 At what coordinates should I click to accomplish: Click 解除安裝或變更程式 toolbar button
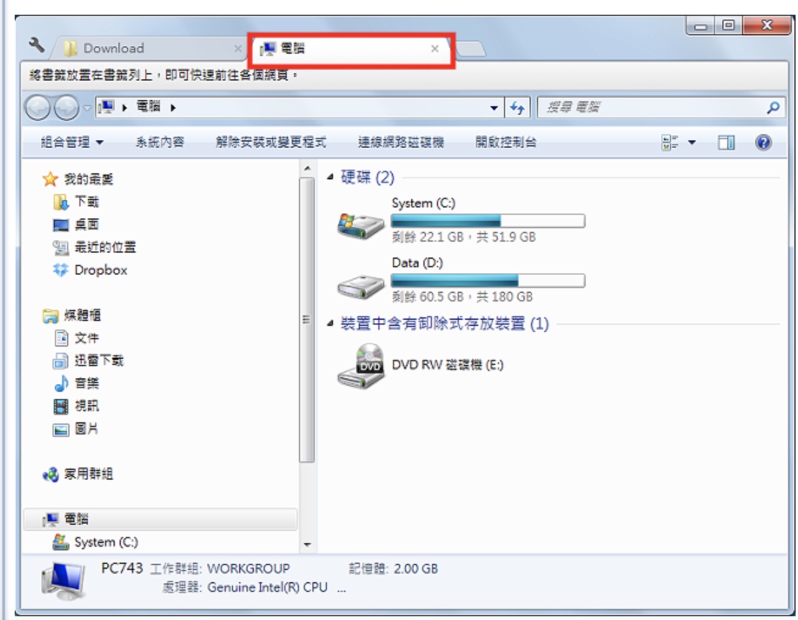(x=271, y=143)
